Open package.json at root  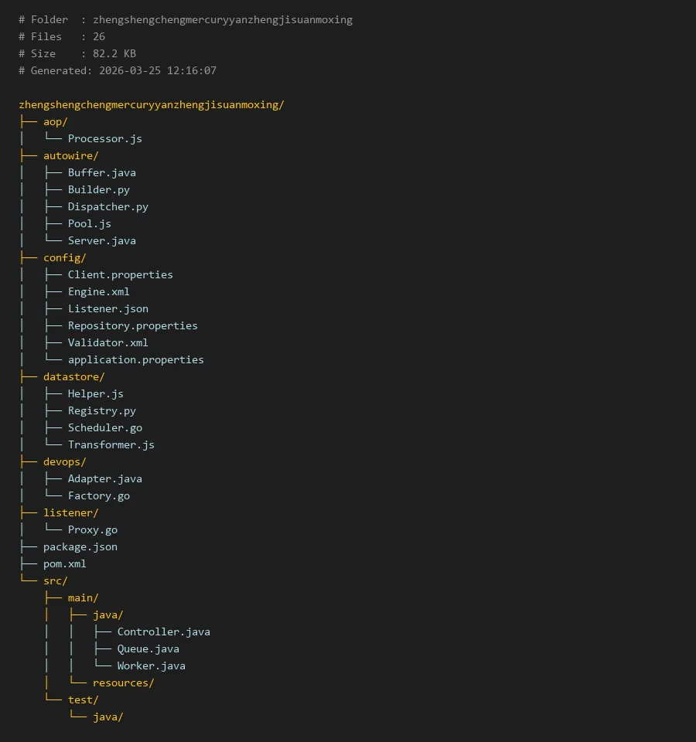click(80, 546)
